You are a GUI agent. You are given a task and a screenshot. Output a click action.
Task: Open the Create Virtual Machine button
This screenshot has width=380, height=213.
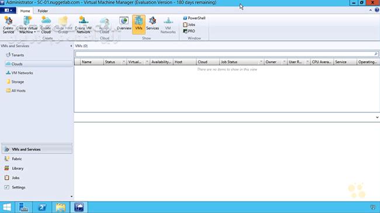click(x=27, y=24)
